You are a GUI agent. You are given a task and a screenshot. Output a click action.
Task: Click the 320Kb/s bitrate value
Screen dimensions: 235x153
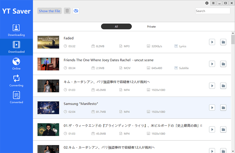[x=157, y=46]
